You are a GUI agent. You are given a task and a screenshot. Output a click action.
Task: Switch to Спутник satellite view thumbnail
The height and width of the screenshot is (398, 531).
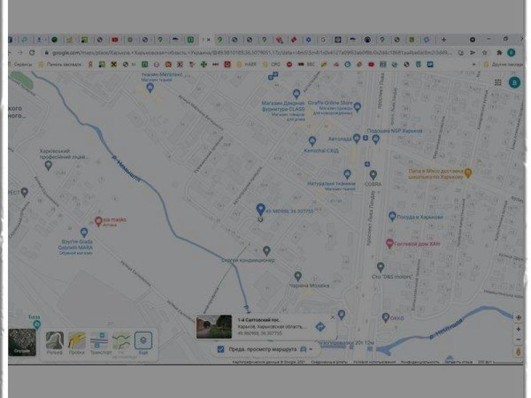point(22,342)
